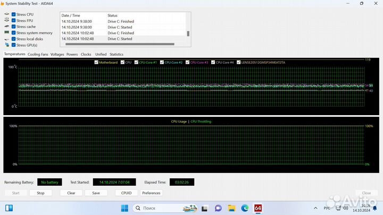The image size is (383, 215).
Task: Open the Unified tab
Action: point(101,54)
